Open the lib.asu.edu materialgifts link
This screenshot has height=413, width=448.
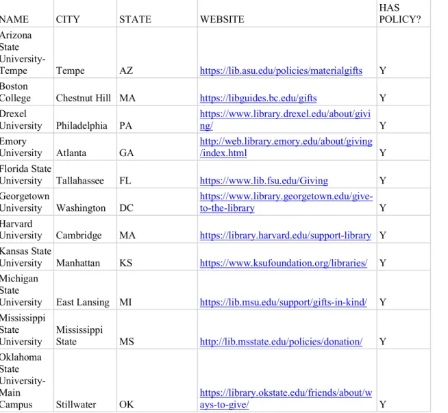click(281, 71)
